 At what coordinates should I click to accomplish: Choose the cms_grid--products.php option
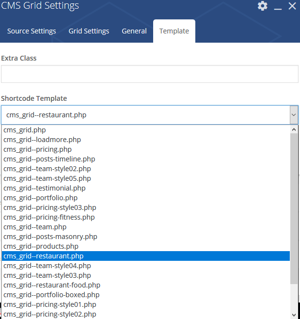41,246
